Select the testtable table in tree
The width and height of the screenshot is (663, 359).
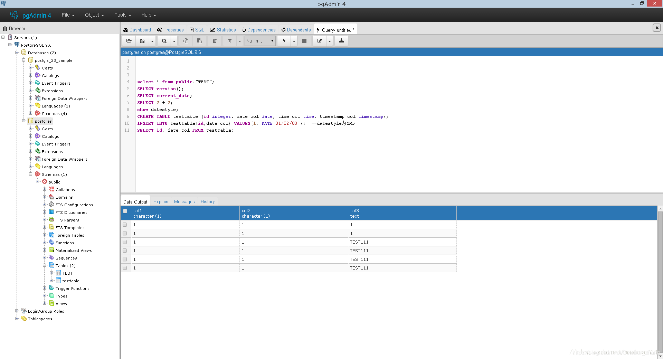point(71,281)
